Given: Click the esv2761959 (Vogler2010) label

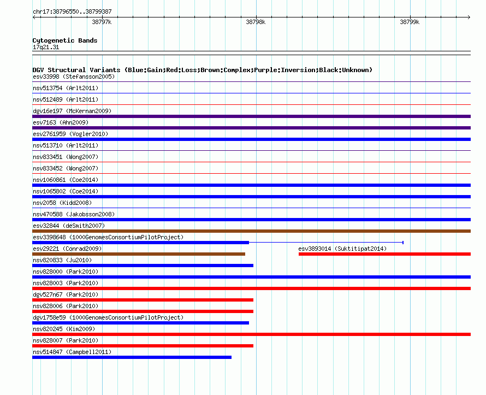Looking at the screenshot, I should (x=70, y=134).
